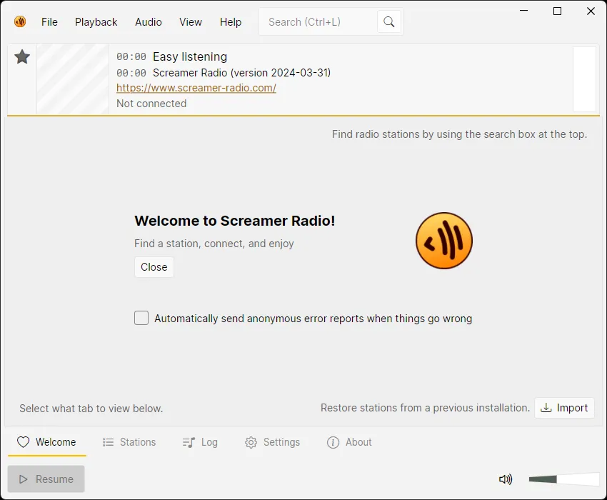607x500 pixels.
Task: Expand the View menu
Action: (x=191, y=22)
